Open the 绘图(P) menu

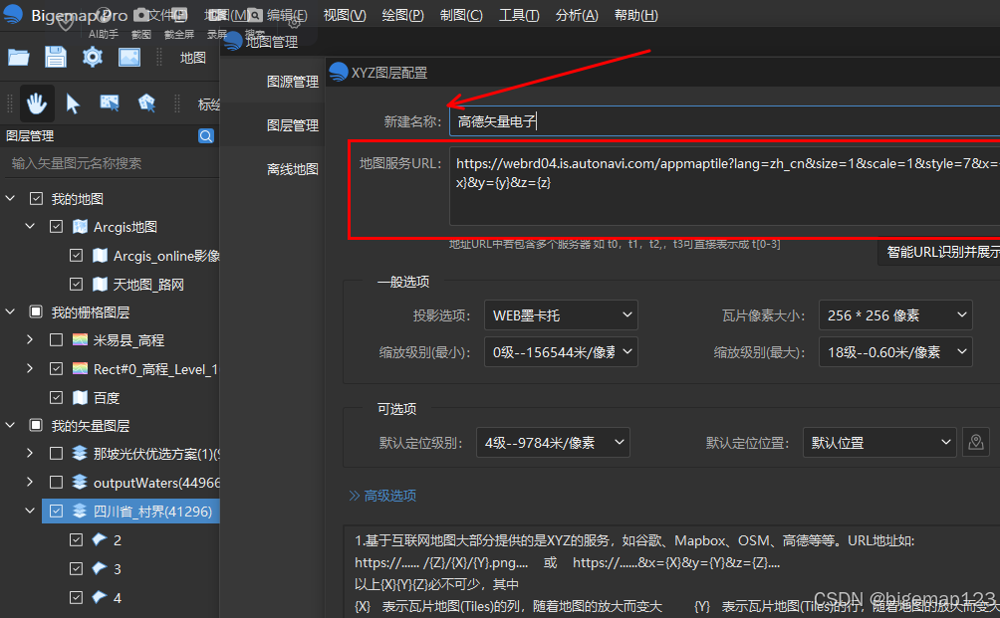click(x=402, y=15)
